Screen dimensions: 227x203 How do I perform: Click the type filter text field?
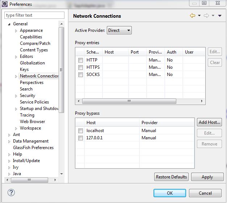[x=34, y=15]
